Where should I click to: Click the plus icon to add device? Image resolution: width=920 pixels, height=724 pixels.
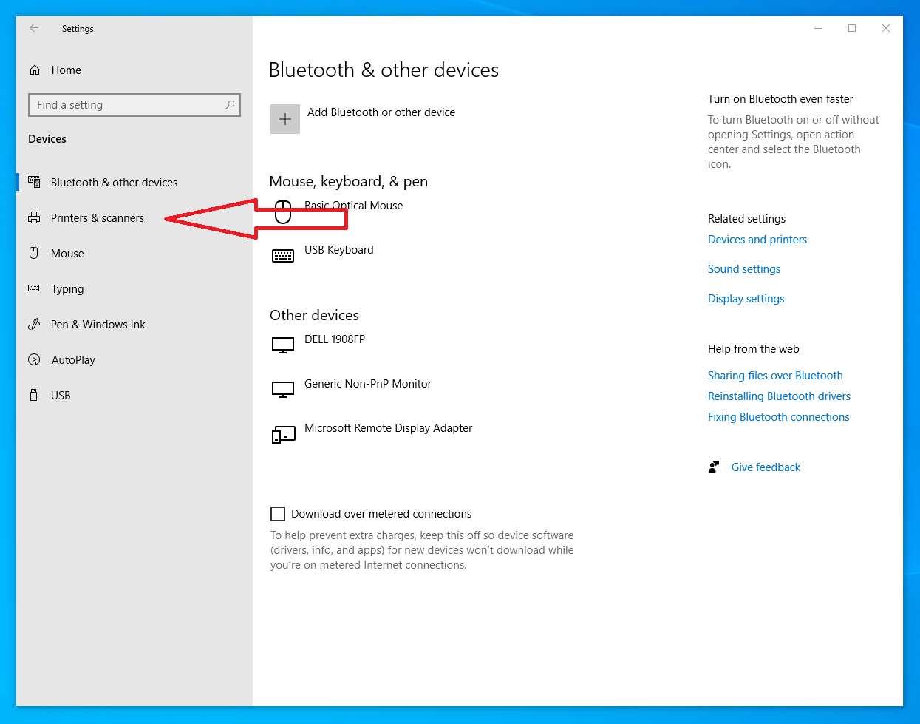point(285,119)
